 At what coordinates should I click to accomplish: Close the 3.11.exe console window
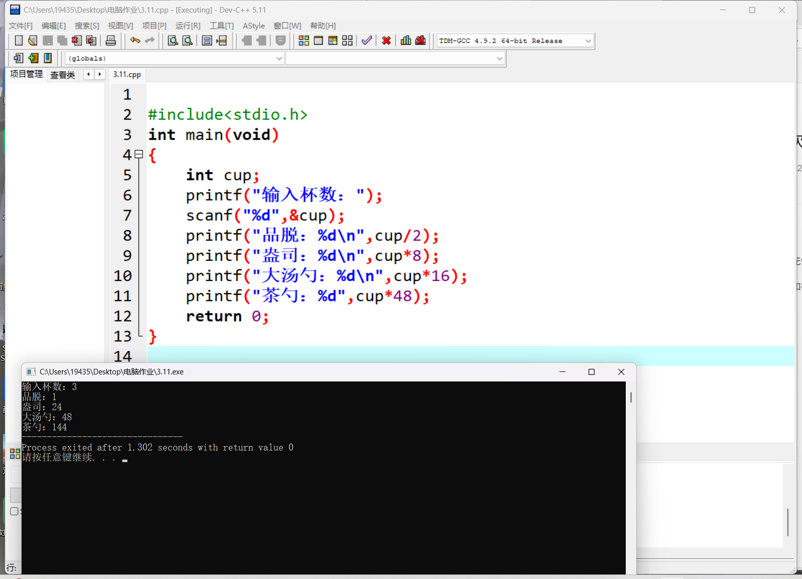[x=621, y=372]
